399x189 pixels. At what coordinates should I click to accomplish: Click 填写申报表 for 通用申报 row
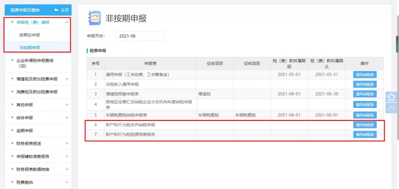[x=364, y=75]
